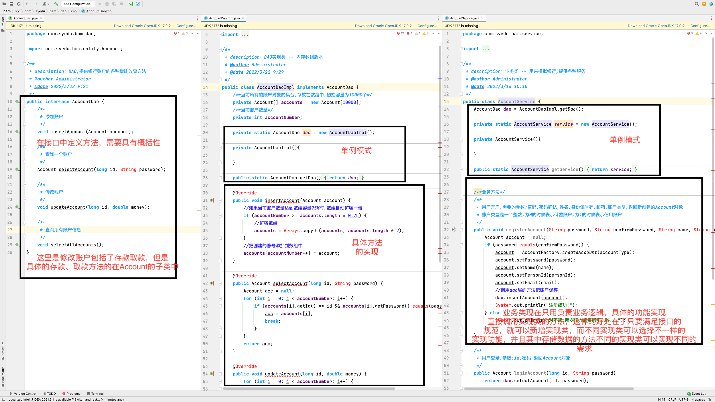Click Download Oracle OpenJDK link in AccountDao
Viewport: 715px width, 402px height.
point(142,26)
